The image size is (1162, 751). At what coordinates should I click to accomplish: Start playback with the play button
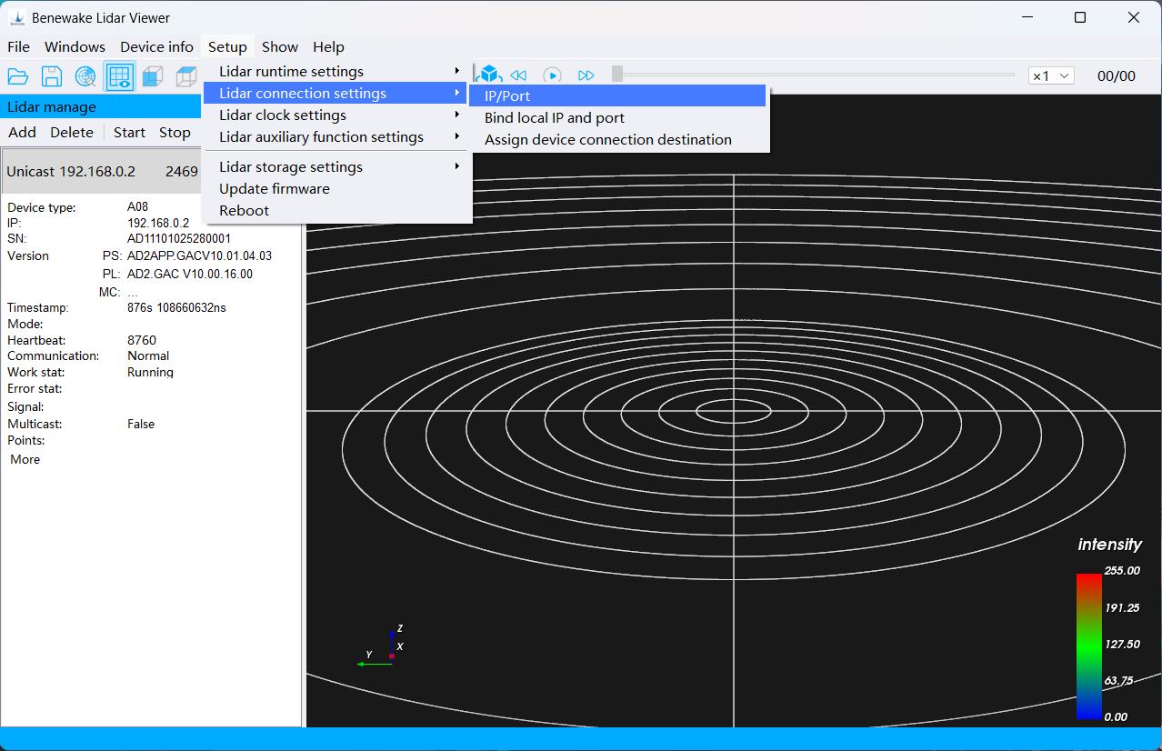(552, 75)
